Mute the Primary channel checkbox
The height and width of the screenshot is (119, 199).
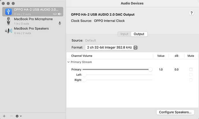pyautogui.click(x=191, y=69)
